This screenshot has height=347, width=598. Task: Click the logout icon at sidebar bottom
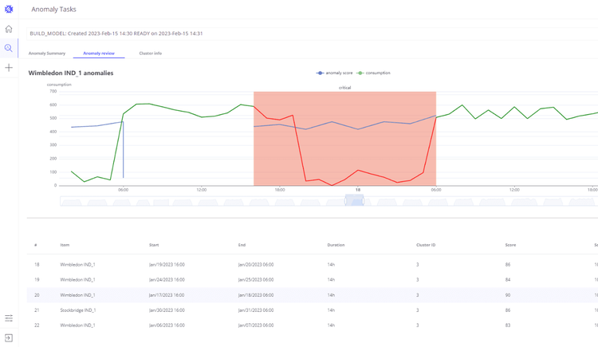[x=9, y=338]
